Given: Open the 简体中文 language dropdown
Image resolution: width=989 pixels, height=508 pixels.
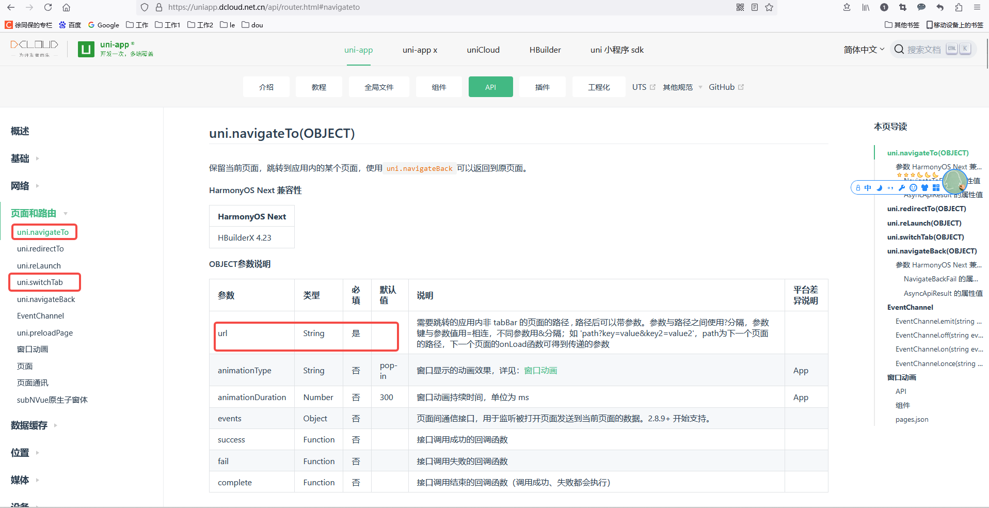Looking at the screenshot, I should 864,50.
